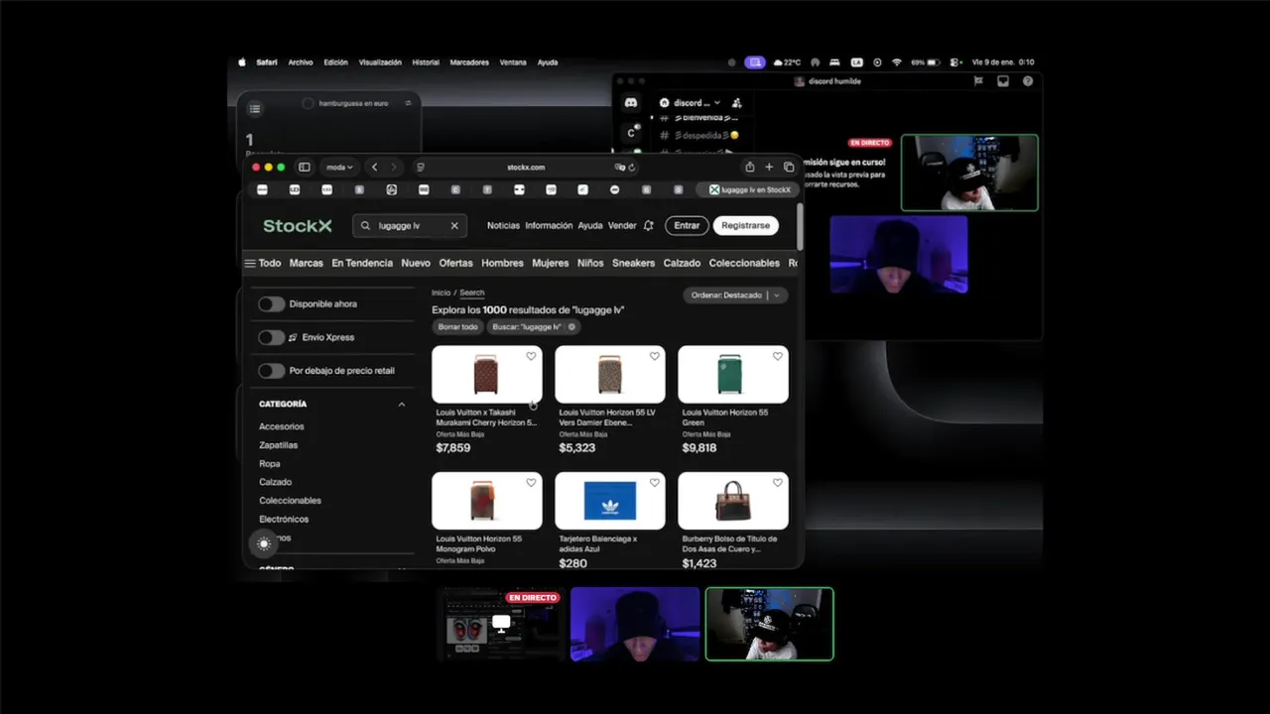Image resolution: width=1270 pixels, height=714 pixels.
Task: Open Discord's invite people icon
Action: point(736,102)
